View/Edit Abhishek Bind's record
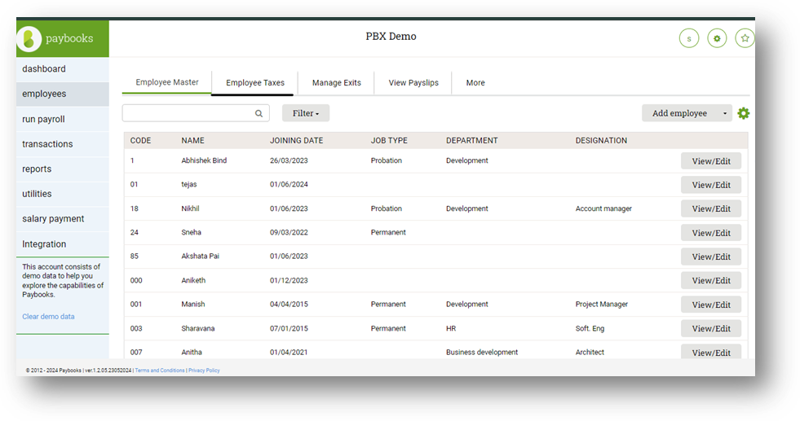 click(711, 161)
